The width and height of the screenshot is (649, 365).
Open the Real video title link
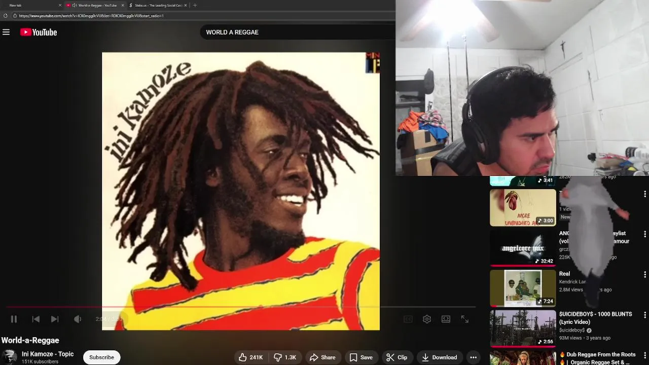(x=564, y=274)
